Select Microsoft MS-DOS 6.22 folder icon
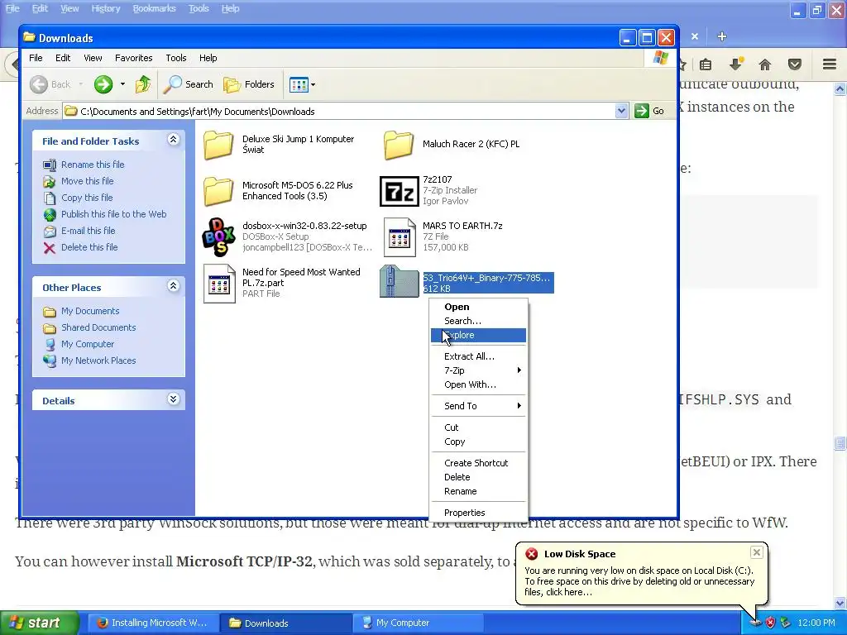The width and height of the screenshot is (847, 635). 218,191
